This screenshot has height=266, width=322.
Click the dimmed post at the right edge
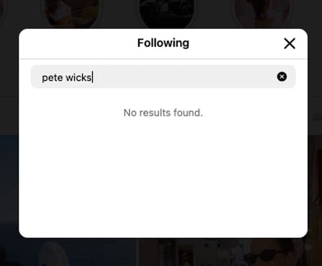click(315, 184)
